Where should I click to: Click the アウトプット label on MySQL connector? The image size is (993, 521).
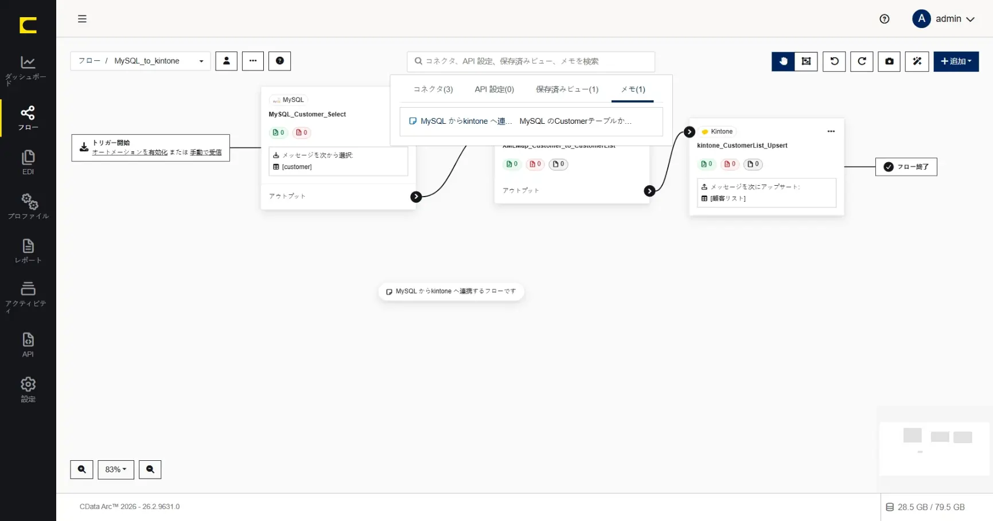(287, 196)
